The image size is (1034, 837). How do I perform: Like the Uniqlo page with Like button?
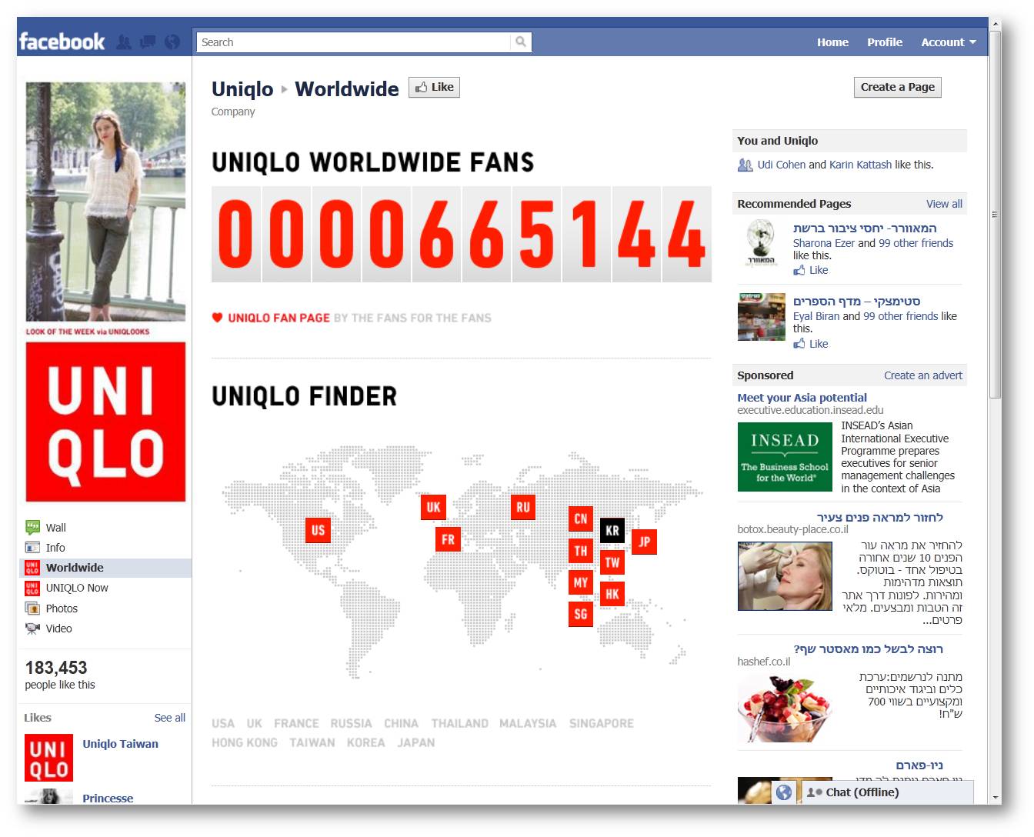(434, 88)
